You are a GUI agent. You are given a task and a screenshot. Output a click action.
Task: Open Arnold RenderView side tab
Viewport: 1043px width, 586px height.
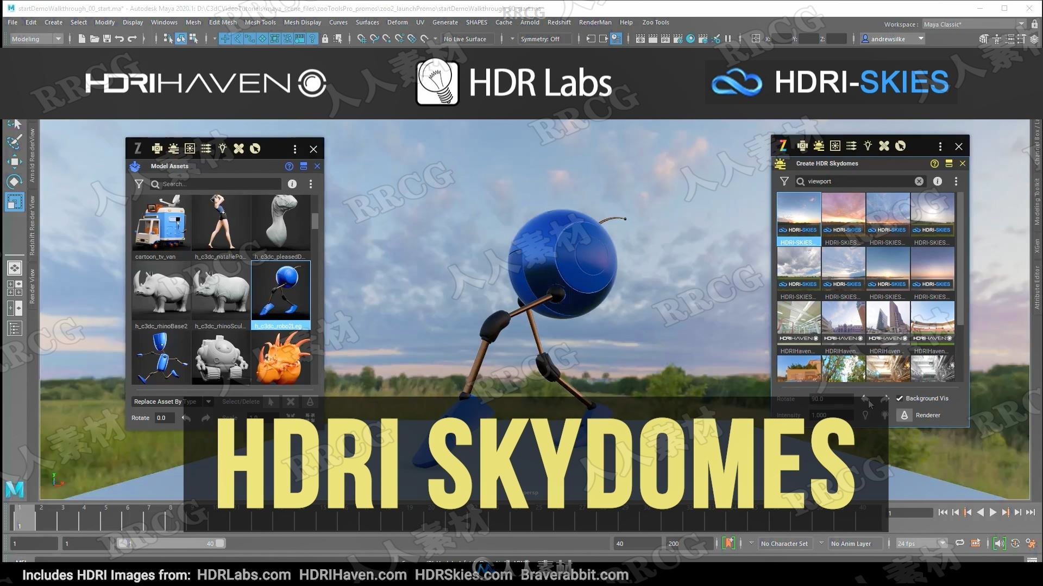32,156
